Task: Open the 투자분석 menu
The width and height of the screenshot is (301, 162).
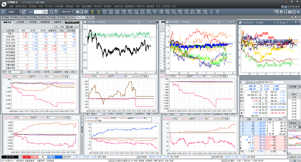Action: tap(108, 6)
